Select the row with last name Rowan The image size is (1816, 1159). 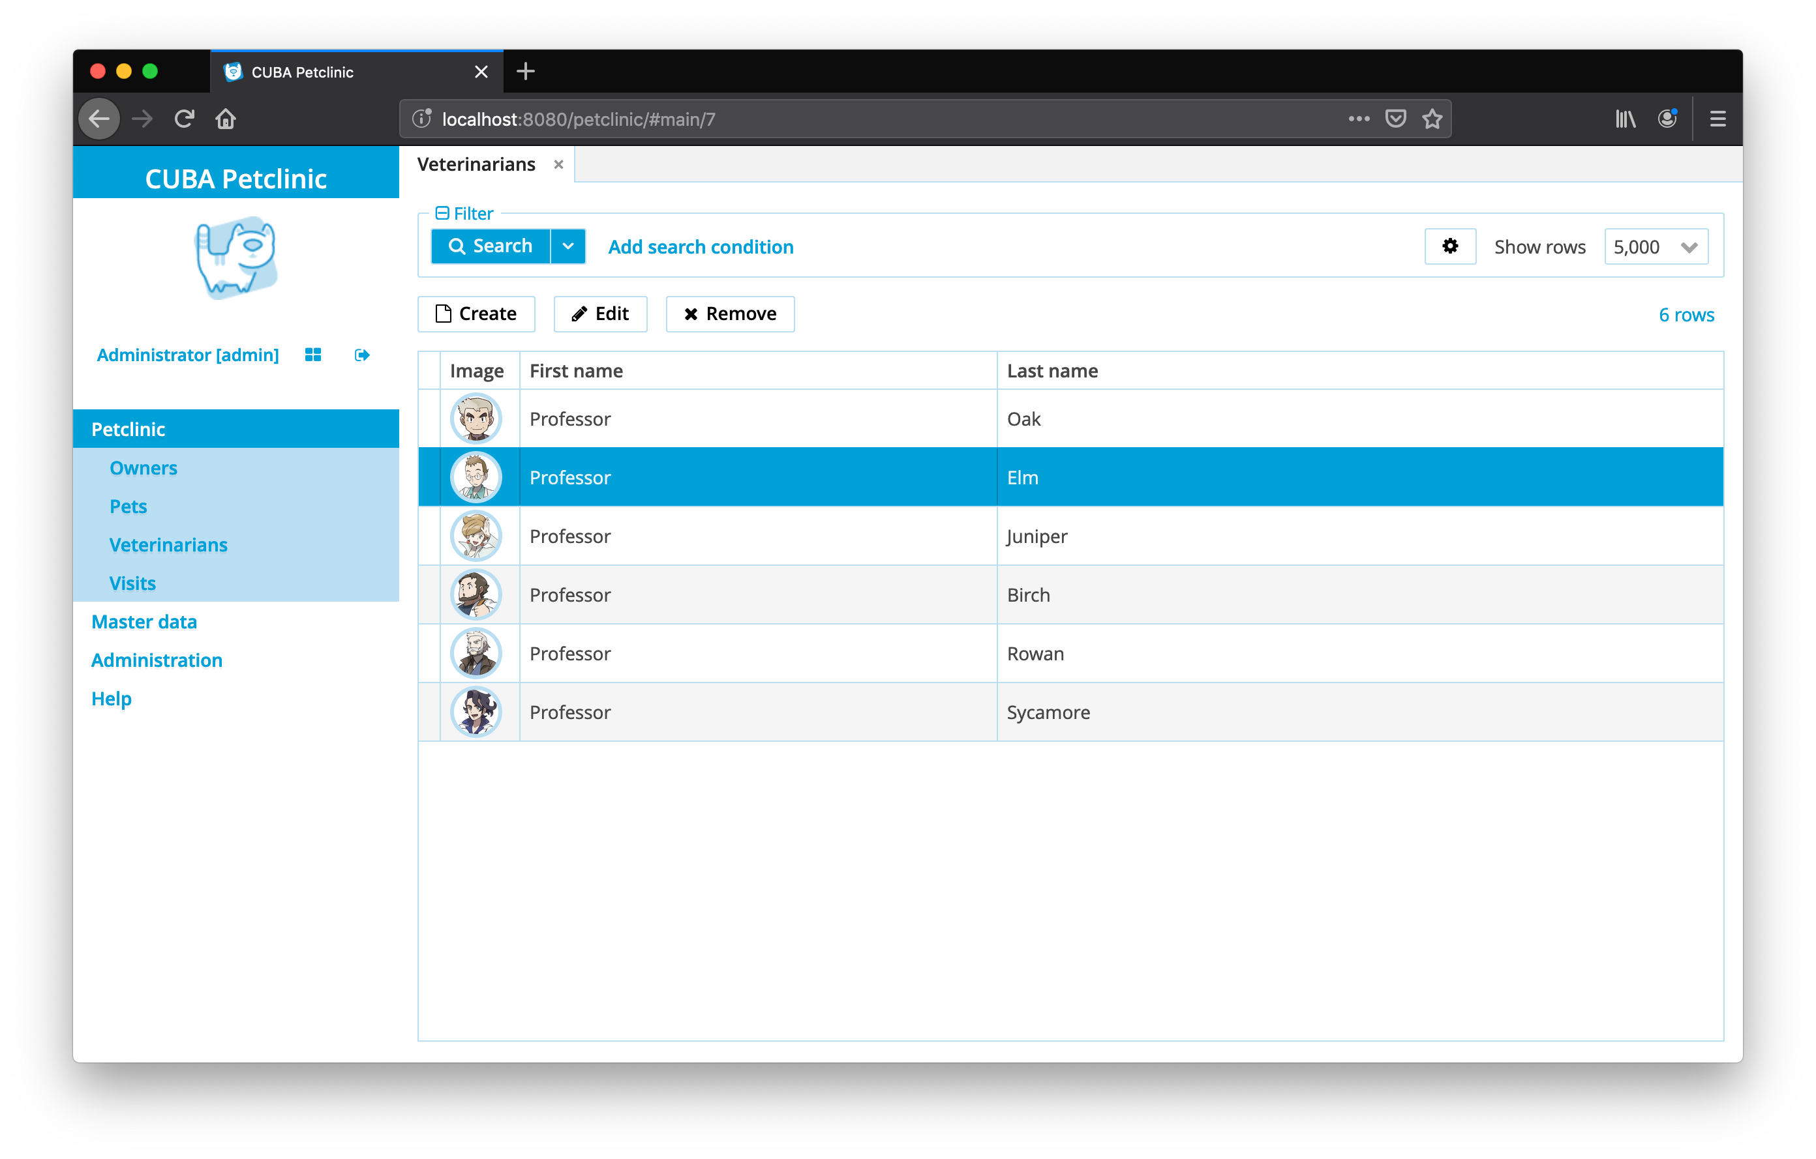point(1071,654)
